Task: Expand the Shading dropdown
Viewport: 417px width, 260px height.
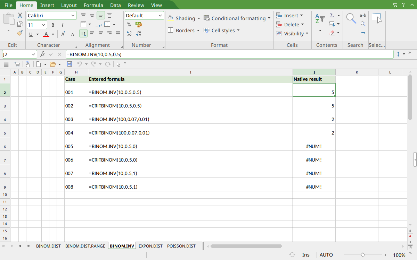Action: tap(199, 18)
